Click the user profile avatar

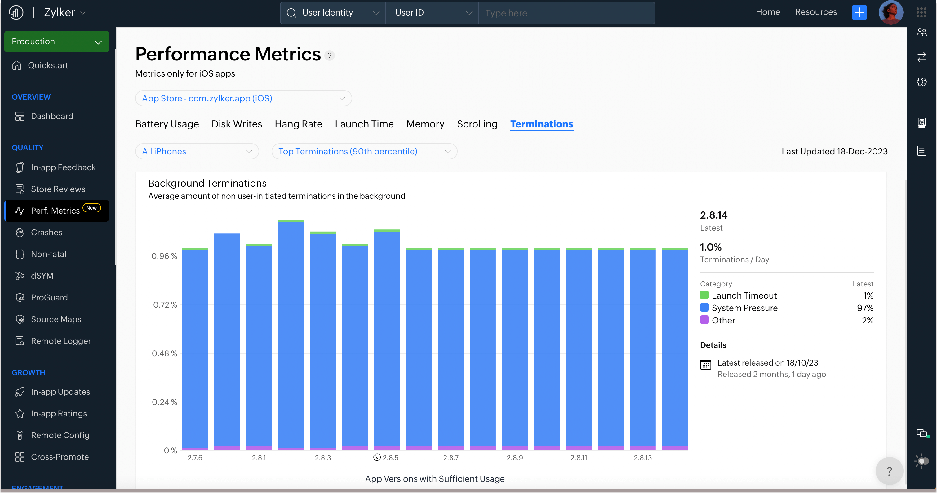(890, 12)
